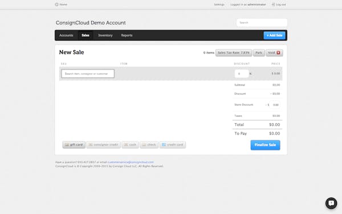The image size is (342, 214).
Task: Click the 0 items count text
Action: click(x=209, y=53)
